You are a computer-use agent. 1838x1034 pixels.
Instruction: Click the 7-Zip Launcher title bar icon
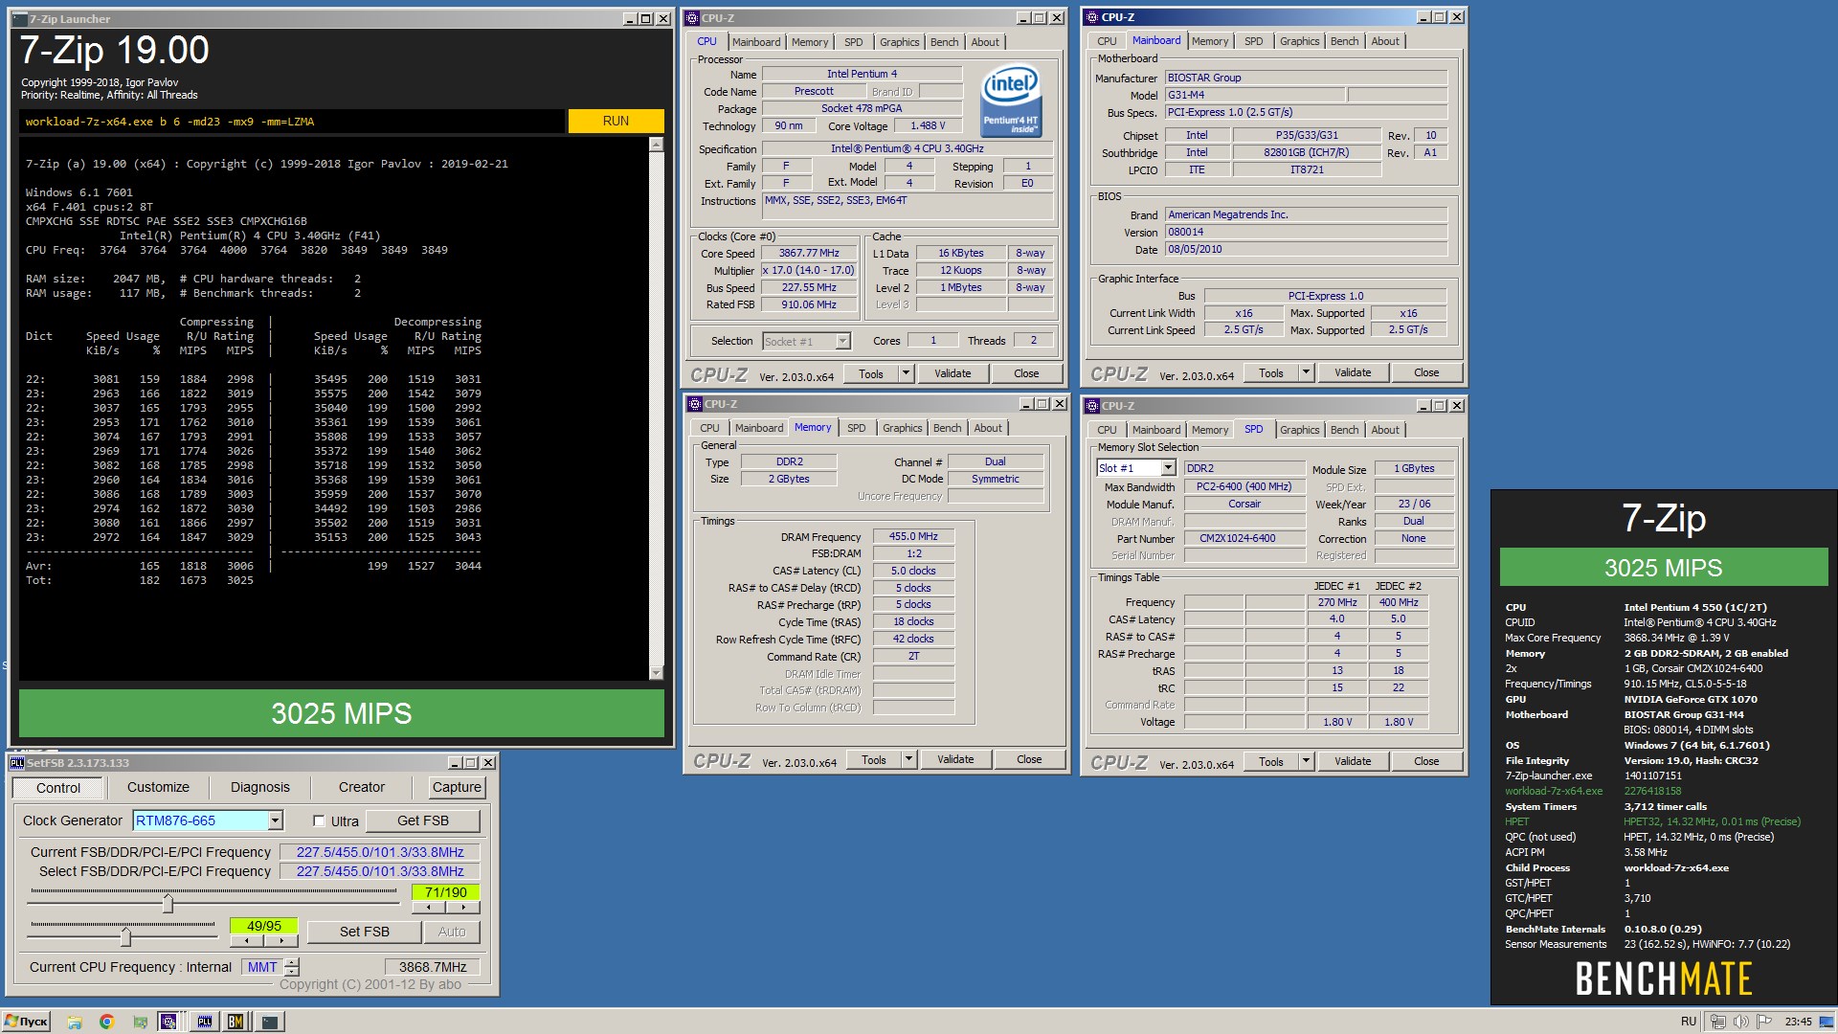click(x=21, y=18)
